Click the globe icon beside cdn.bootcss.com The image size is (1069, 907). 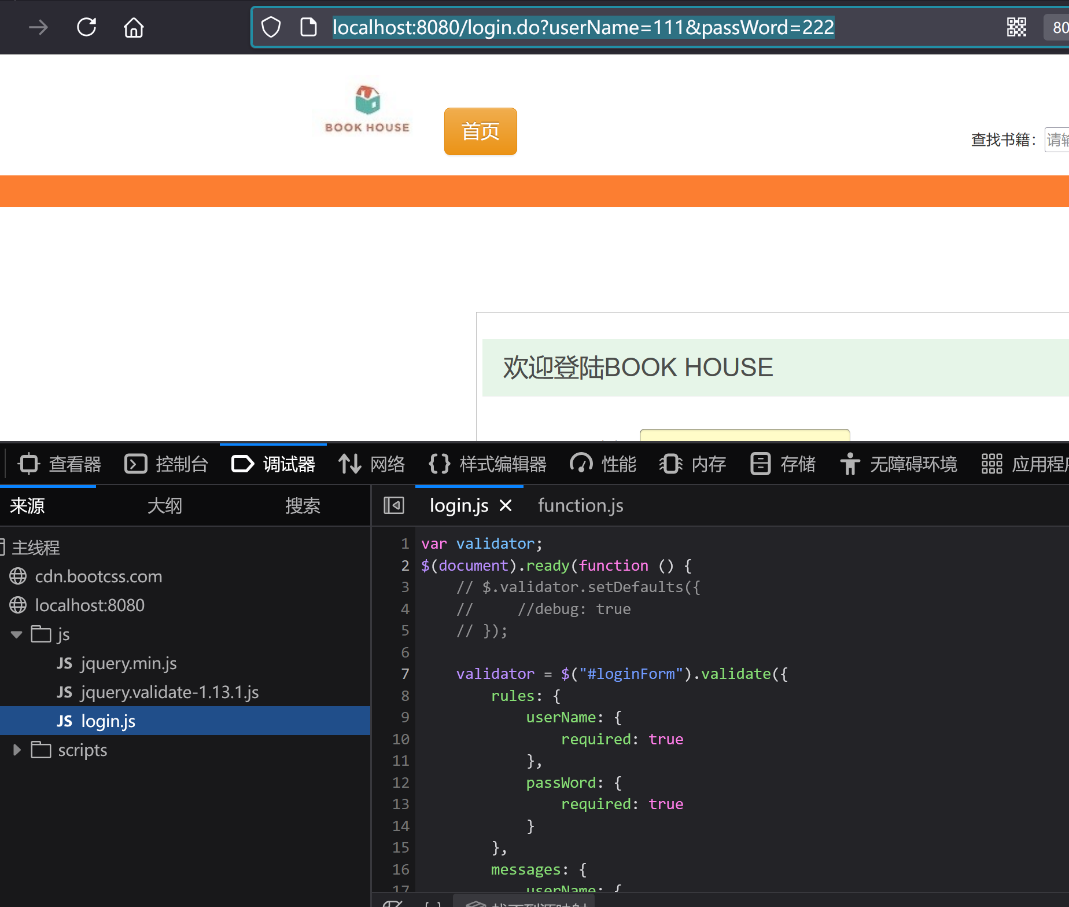coord(18,576)
